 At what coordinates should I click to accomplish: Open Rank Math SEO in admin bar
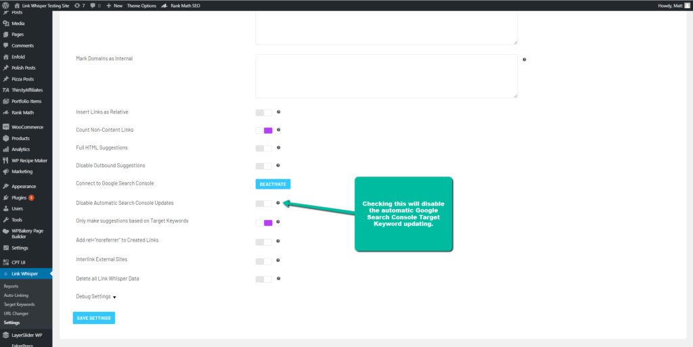[x=180, y=5]
